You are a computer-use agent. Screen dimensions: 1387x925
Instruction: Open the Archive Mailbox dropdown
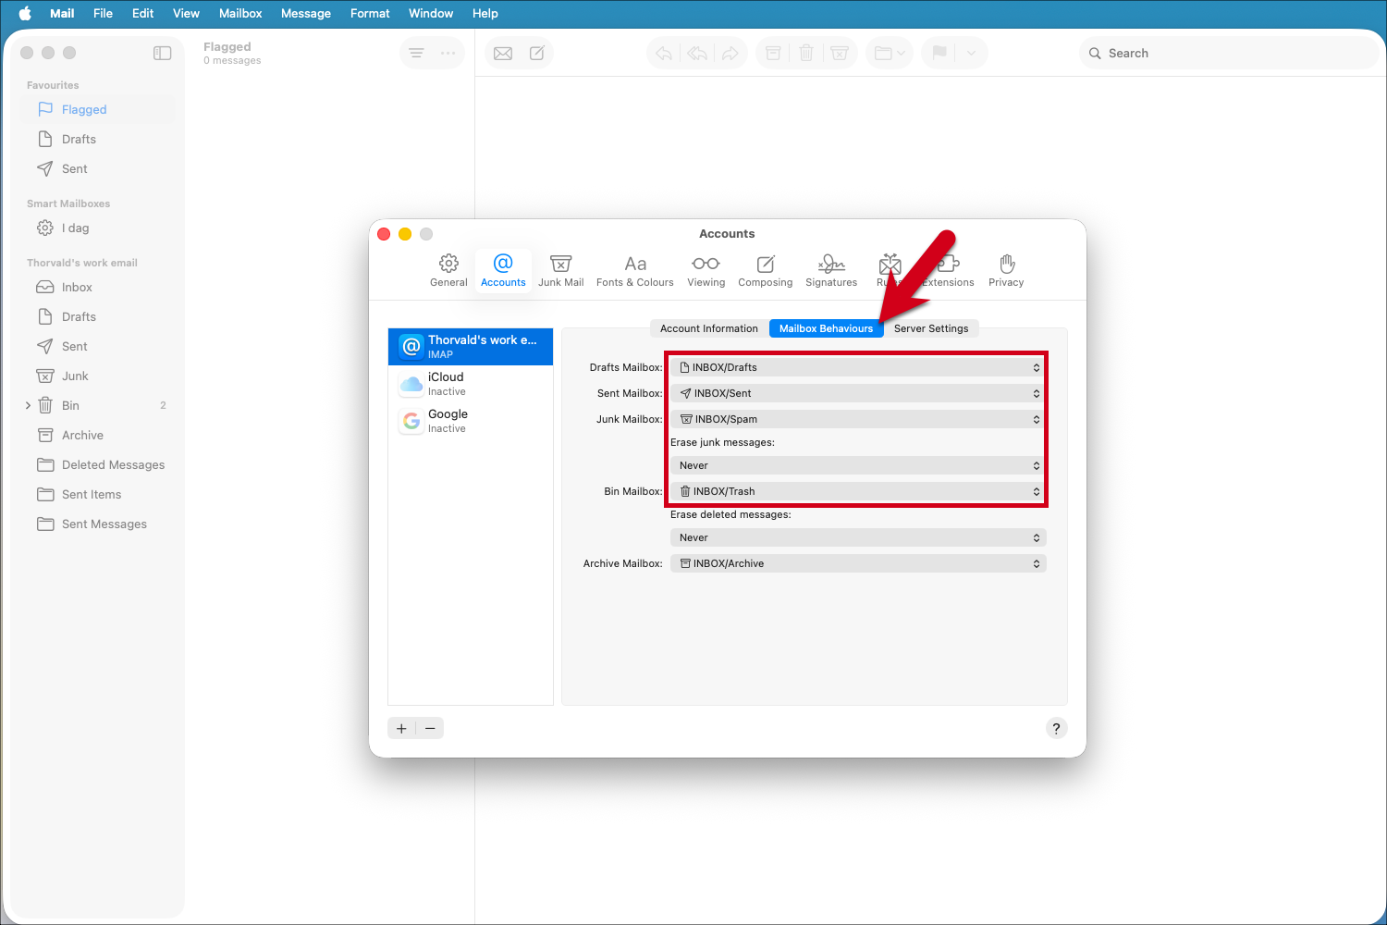pyautogui.click(x=858, y=562)
